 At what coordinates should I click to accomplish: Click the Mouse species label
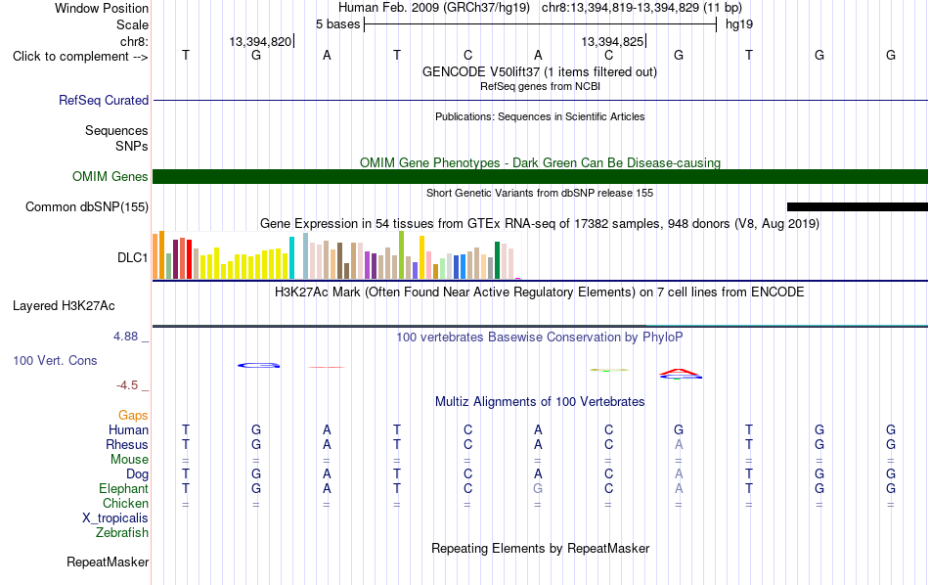[x=130, y=460]
